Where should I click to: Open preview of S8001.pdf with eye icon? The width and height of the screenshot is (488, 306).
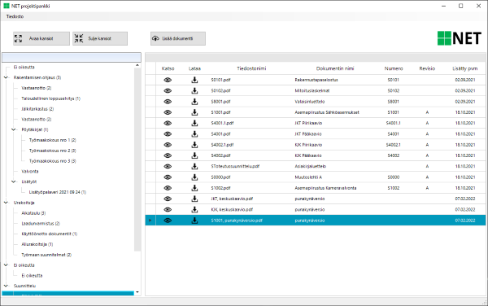168,102
